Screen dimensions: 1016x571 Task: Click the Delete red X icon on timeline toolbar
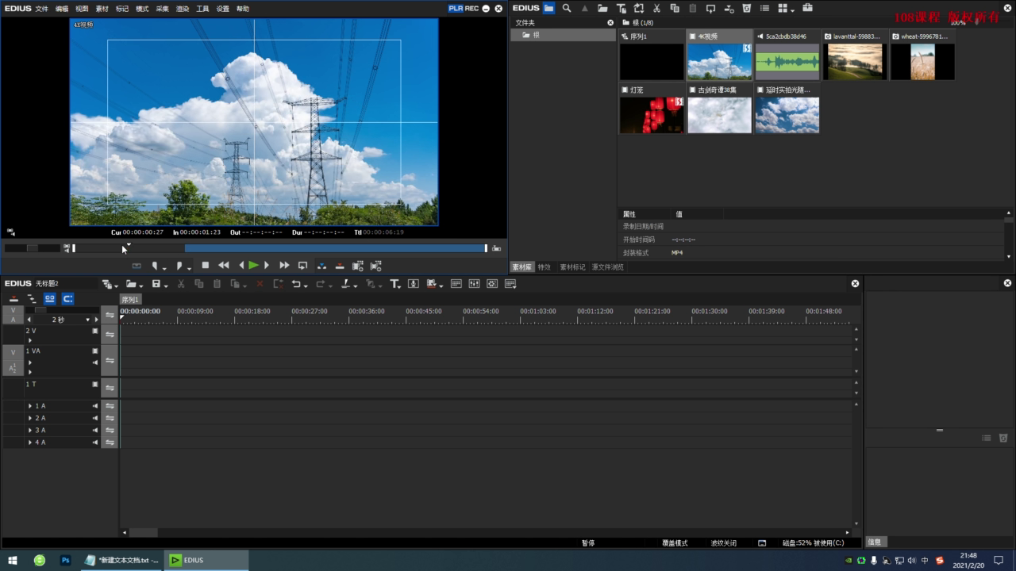(x=260, y=284)
